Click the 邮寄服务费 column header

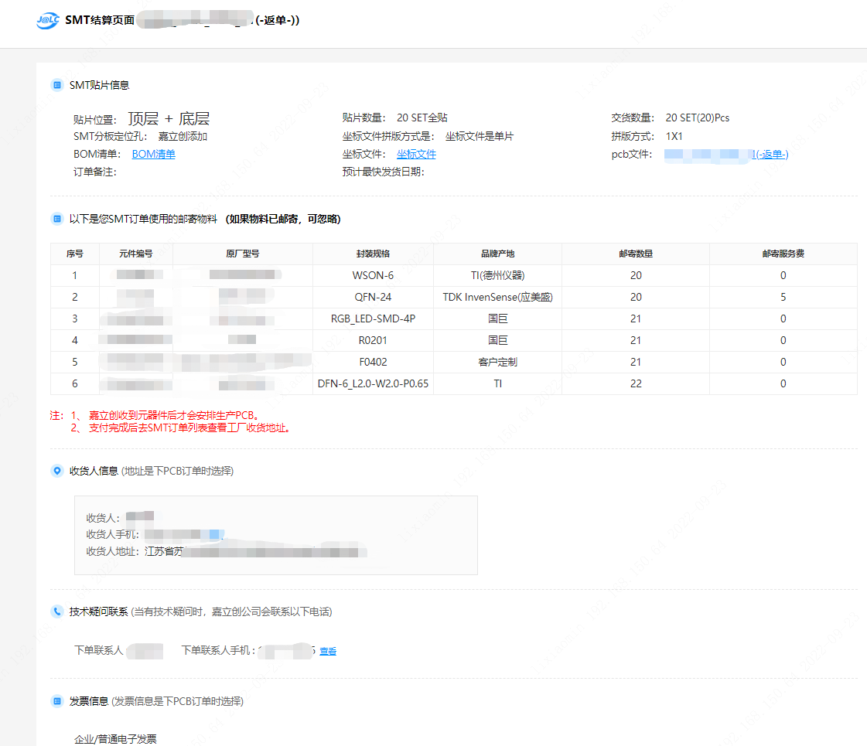pyautogui.click(x=783, y=254)
